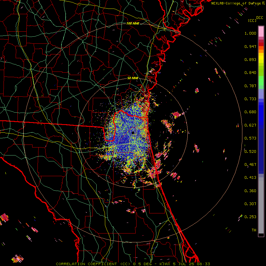Click the 0.253 scale value
Viewport: 266px width, 266px height.
(250, 217)
